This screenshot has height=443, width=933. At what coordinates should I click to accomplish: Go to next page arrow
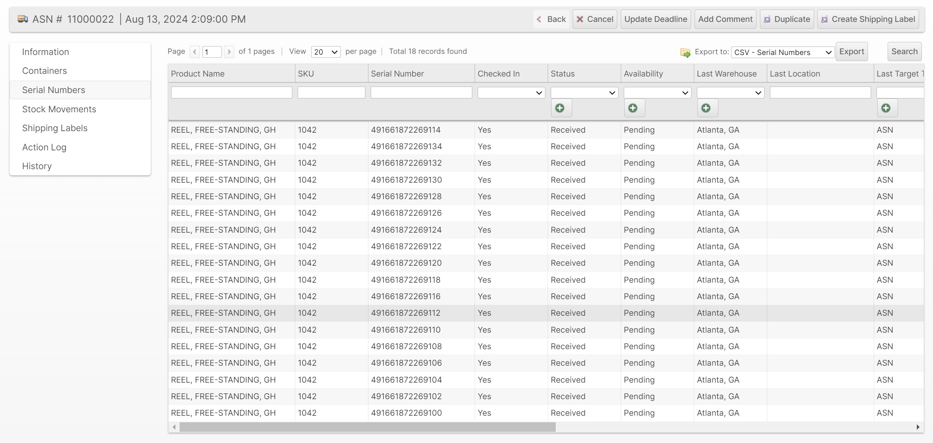(229, 52)
